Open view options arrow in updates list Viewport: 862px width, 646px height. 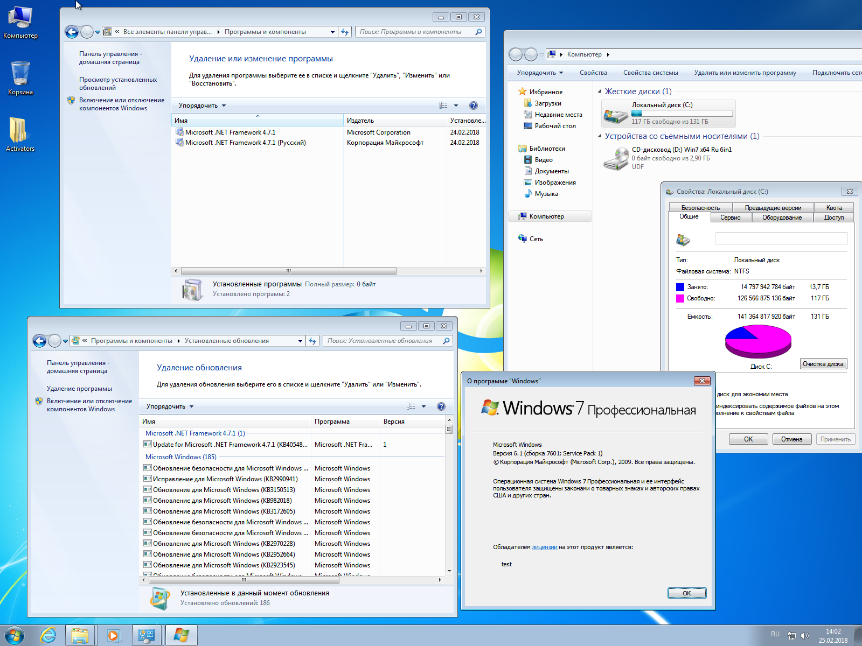[423, 406]
